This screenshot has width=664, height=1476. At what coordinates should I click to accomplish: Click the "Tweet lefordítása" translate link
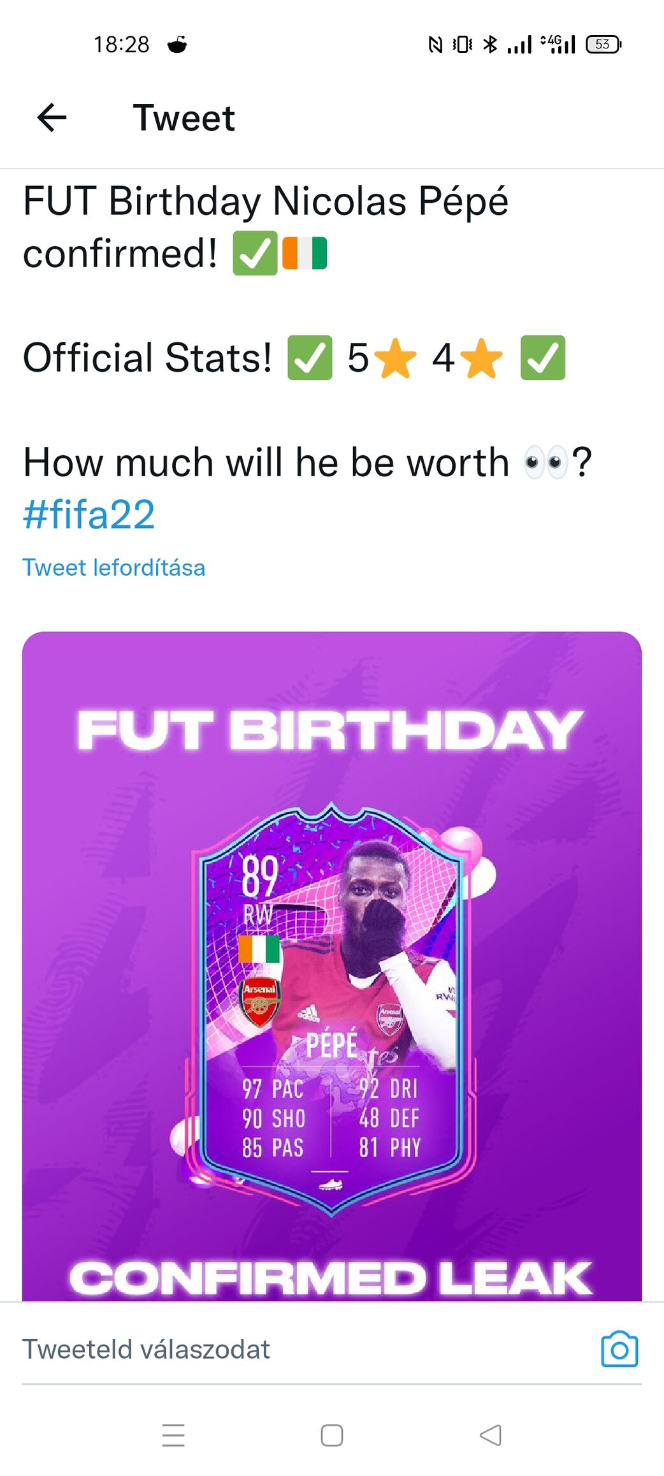click(114, 567)
